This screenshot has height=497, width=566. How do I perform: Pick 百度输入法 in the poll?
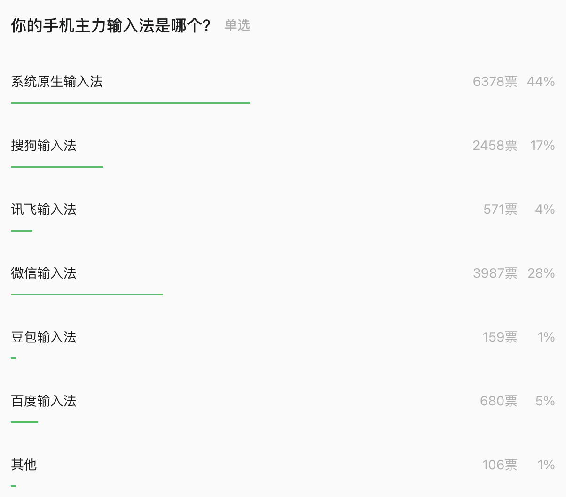pos(44,401)
